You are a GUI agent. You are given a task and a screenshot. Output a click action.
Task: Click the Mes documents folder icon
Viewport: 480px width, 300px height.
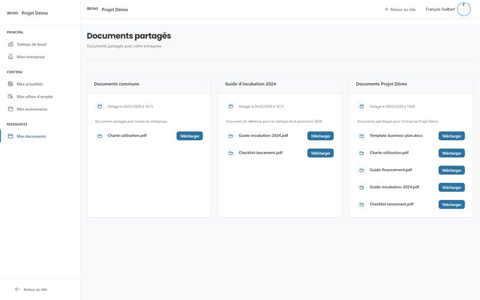10,136
